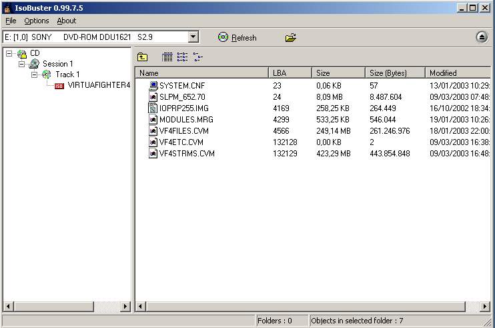
Task: Go up one folder level icon
Action: [142, 57]
